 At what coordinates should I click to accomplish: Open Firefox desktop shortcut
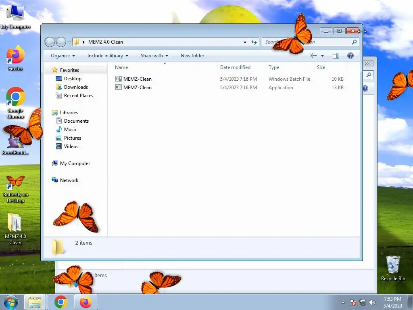(16, 58)
